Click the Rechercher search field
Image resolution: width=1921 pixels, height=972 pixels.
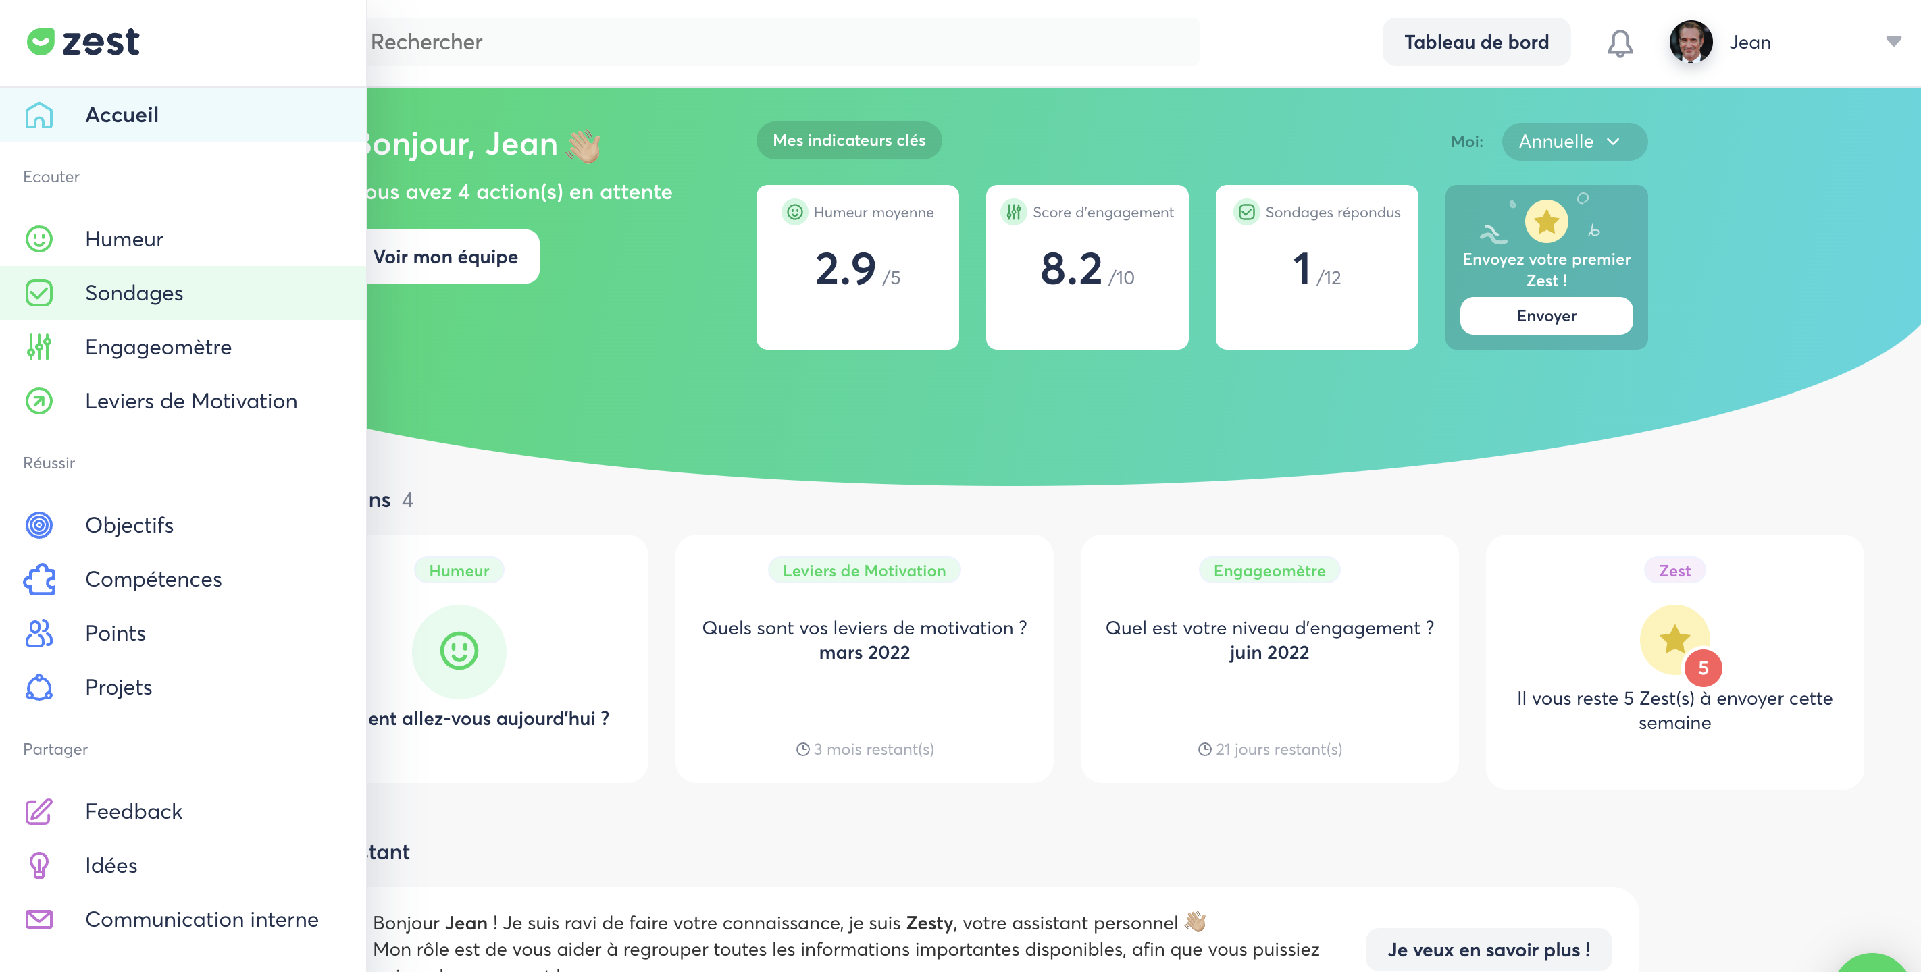tap(783, 42)
